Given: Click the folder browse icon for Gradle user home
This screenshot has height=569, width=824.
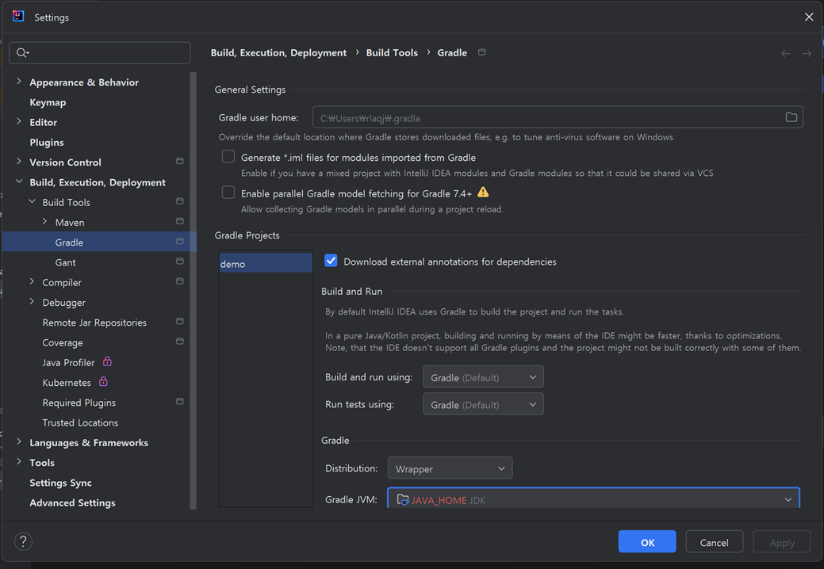Looking at the screenshot, I should pyautogui.click(x=791, y=117).
